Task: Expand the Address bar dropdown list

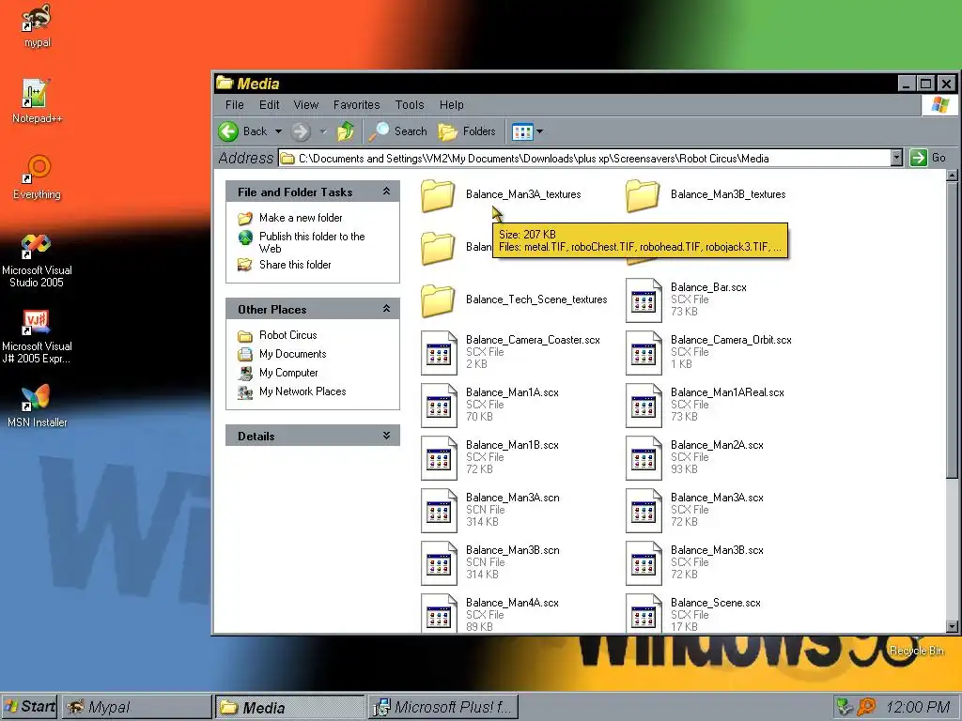Action: point(896,158)
